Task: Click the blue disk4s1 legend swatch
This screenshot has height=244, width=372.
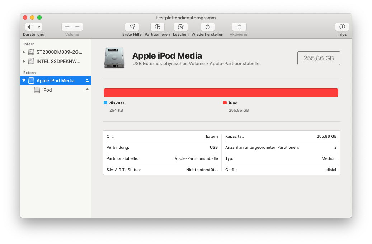Action: pos(105,103)
